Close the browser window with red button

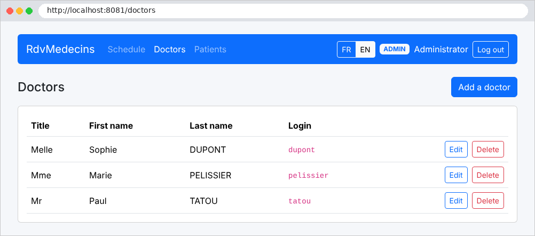click(10, 11)
